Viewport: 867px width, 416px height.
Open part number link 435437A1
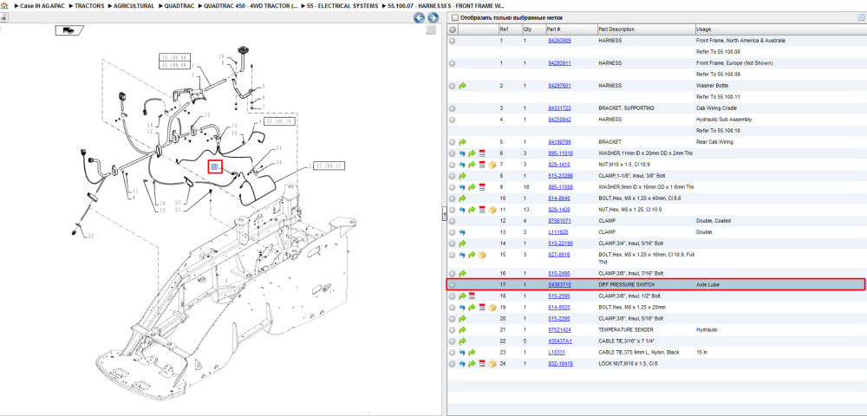[559, 341]
